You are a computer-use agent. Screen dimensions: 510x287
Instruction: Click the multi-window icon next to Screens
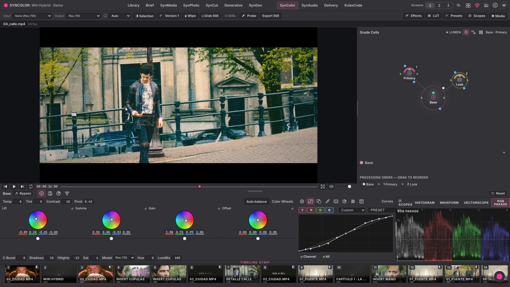[458, 6]
